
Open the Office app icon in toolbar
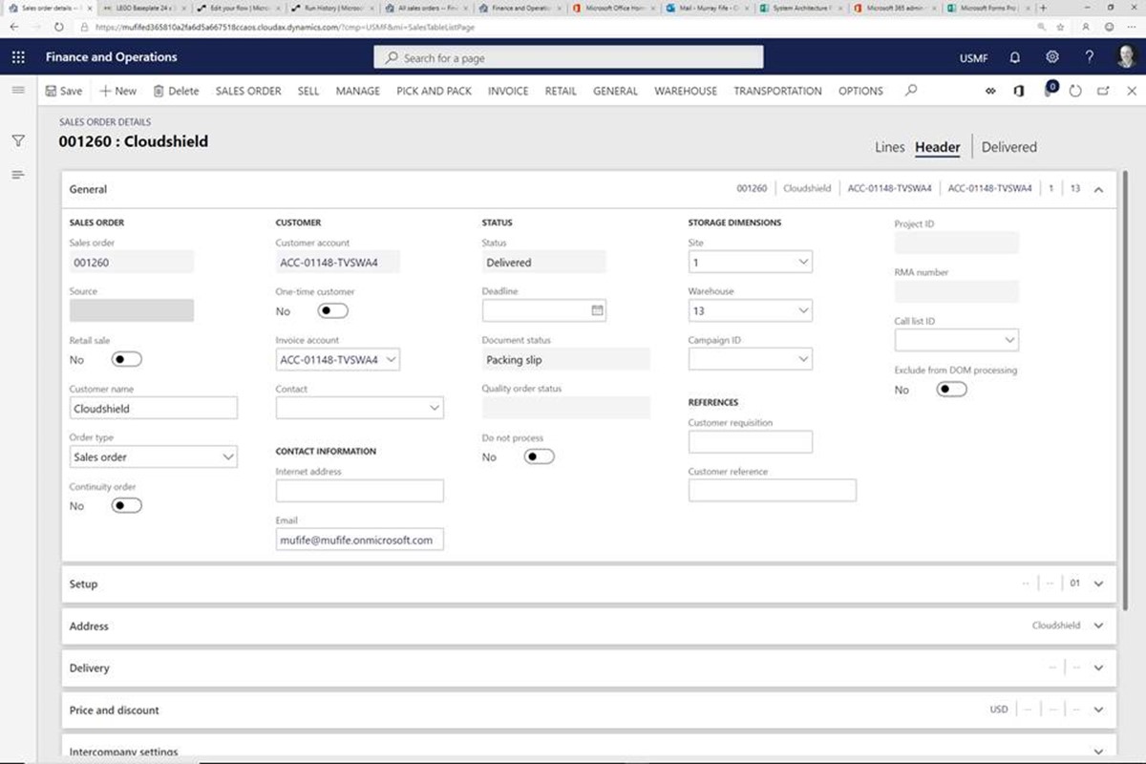1020,91
